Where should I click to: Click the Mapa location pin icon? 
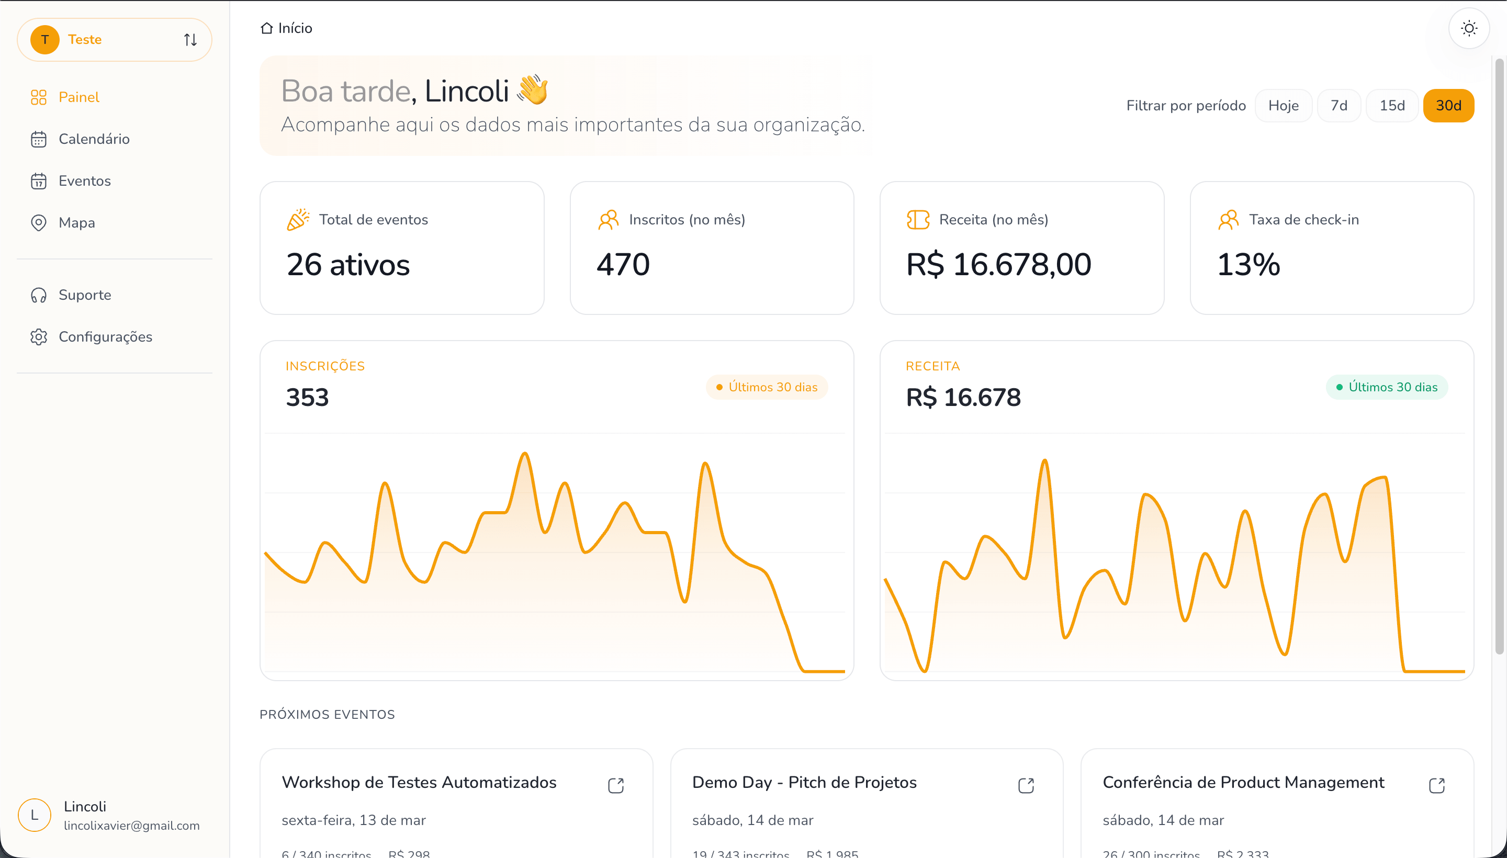(38, 223)
